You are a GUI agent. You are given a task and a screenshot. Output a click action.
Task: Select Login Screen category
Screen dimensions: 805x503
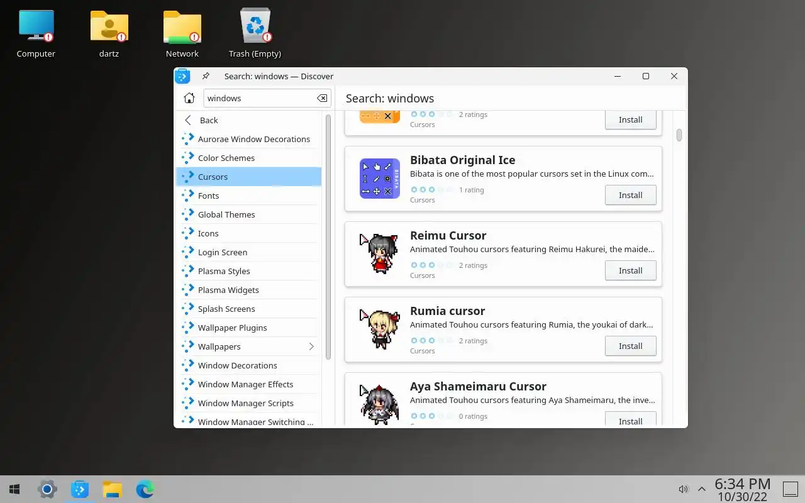249,252
